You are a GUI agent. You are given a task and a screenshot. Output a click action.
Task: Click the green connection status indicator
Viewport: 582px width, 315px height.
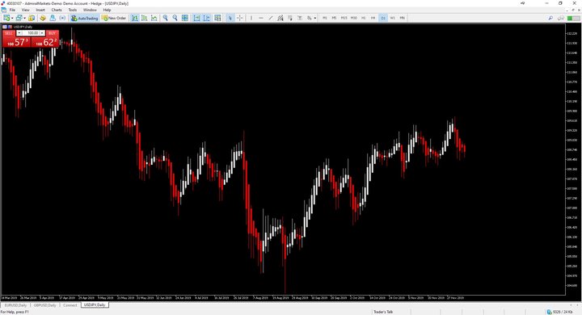(x=573, y=18)
